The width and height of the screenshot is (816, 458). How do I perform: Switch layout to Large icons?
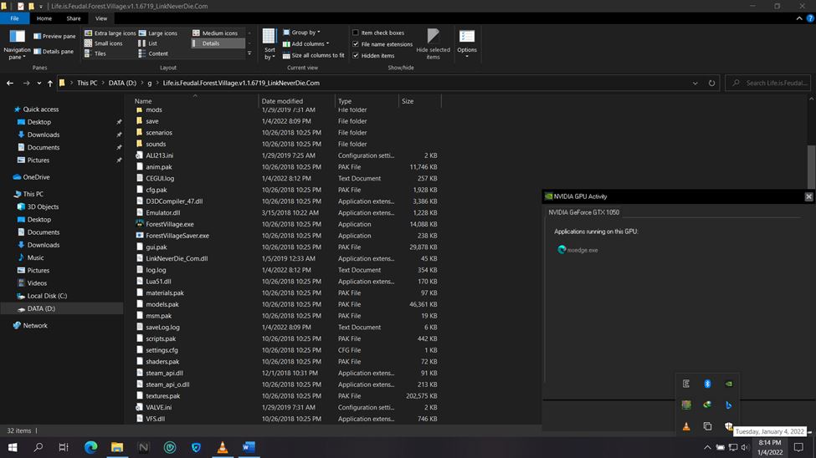[x=158, y=33]
